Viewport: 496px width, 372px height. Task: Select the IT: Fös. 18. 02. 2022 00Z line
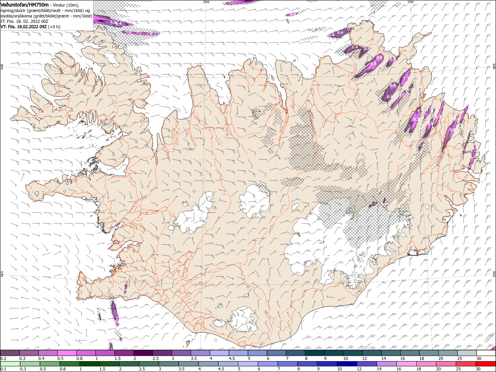click(x=24, y=21)
